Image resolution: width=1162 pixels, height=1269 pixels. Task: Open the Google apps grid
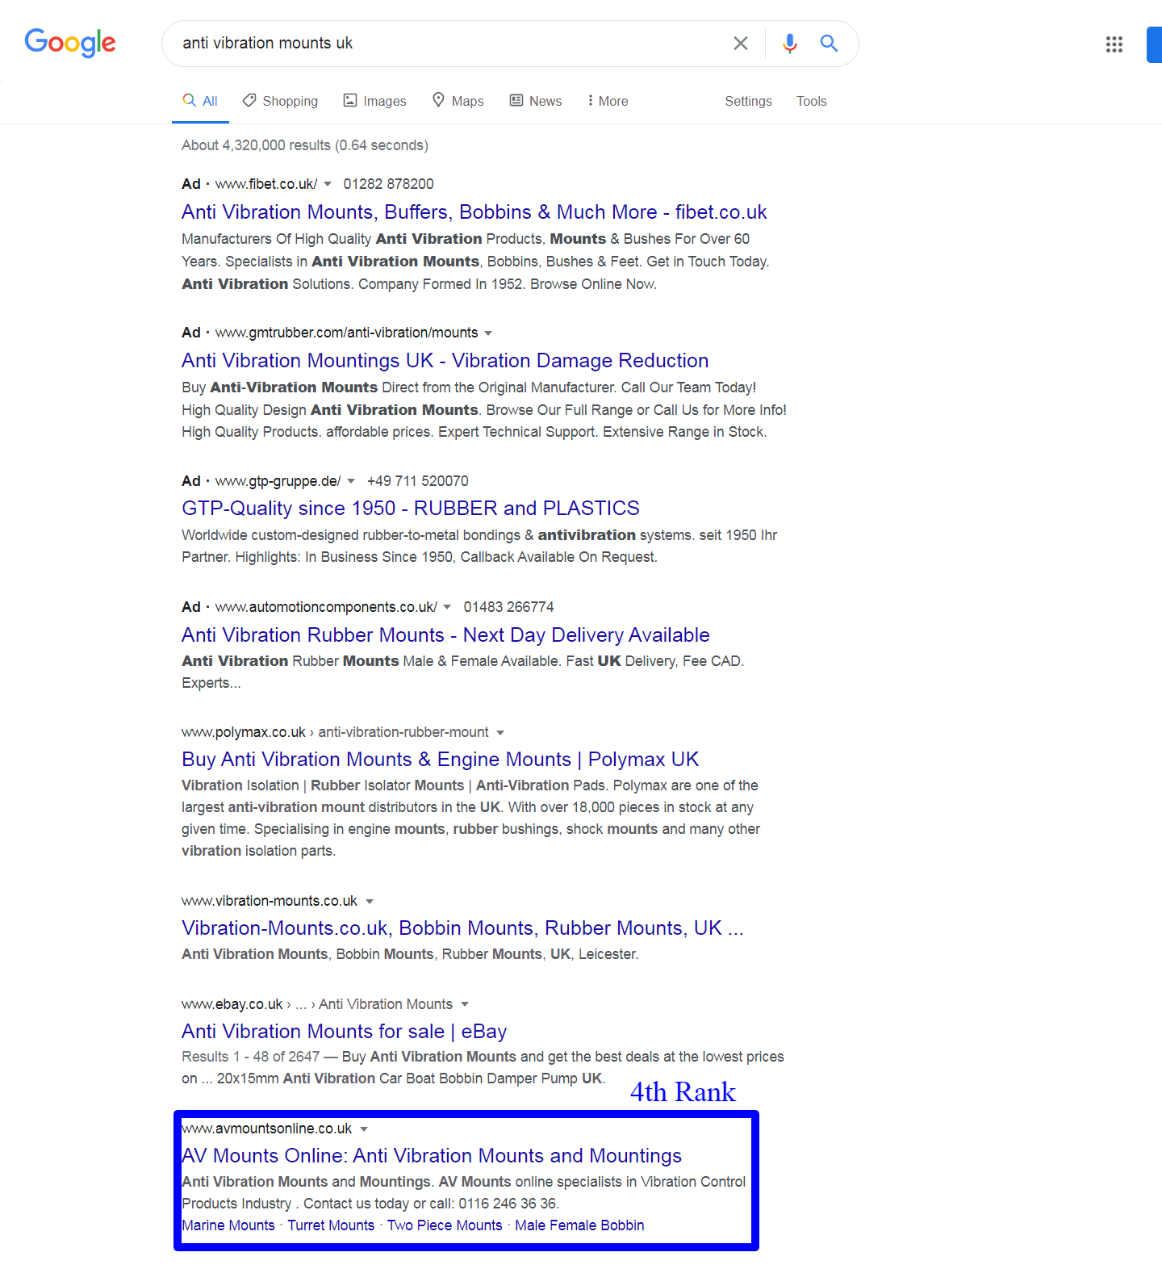pos(1114,44)
